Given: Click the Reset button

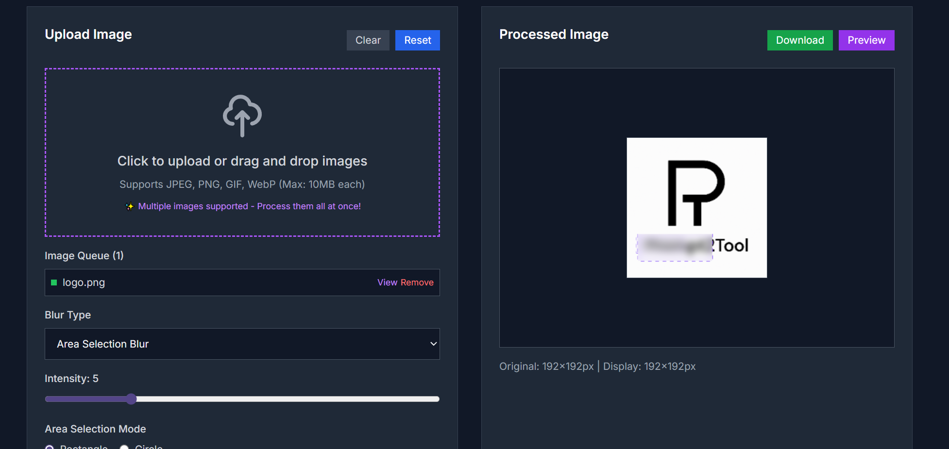Looking at the screenshot, I should (417, 40).
